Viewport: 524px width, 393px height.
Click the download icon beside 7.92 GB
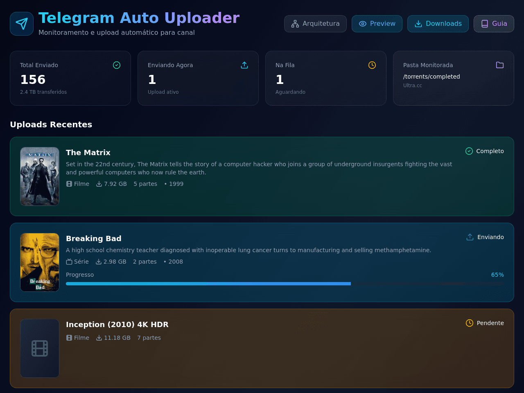click(x=99, y=184)
